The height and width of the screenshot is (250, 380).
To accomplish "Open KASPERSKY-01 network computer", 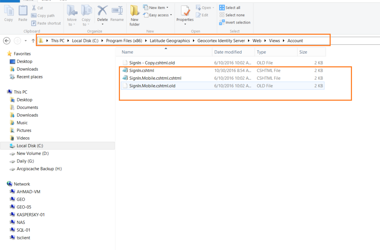I will [x=31, y=215].
